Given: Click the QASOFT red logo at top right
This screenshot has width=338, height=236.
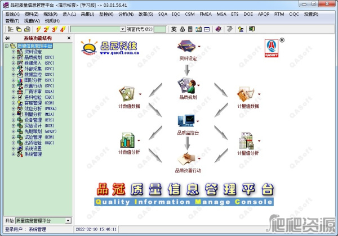Looking at the screenshot, I should click(x=272, y=48).
